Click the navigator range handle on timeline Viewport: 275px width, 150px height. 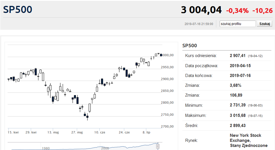tap(158, 146)
